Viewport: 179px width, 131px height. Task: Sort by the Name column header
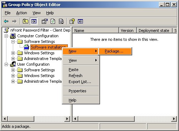96,31
